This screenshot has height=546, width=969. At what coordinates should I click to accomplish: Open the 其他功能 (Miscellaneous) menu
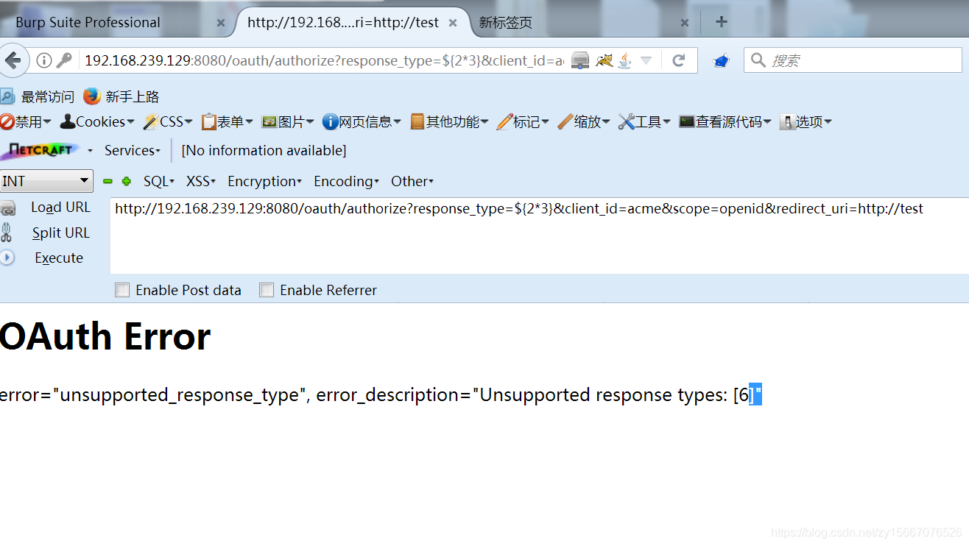tap(449, 121)
